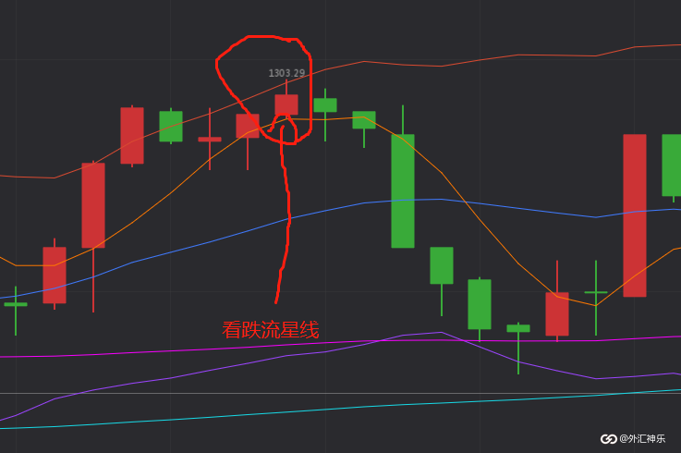Click the gray horizontal price level line
This screenshot has height=453, width=681.
coord(340,394)
